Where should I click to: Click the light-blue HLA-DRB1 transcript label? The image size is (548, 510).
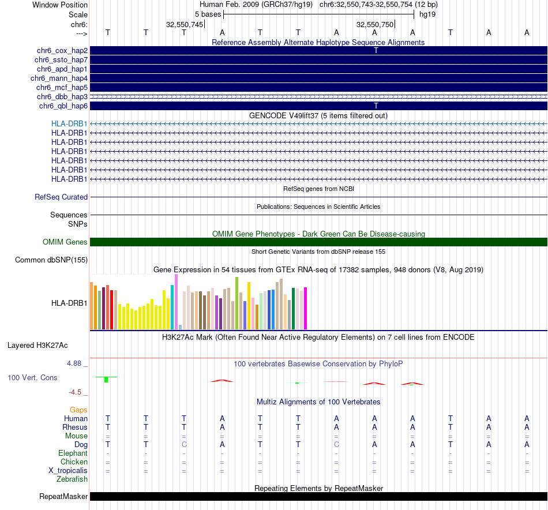click(x=69, y=123)
